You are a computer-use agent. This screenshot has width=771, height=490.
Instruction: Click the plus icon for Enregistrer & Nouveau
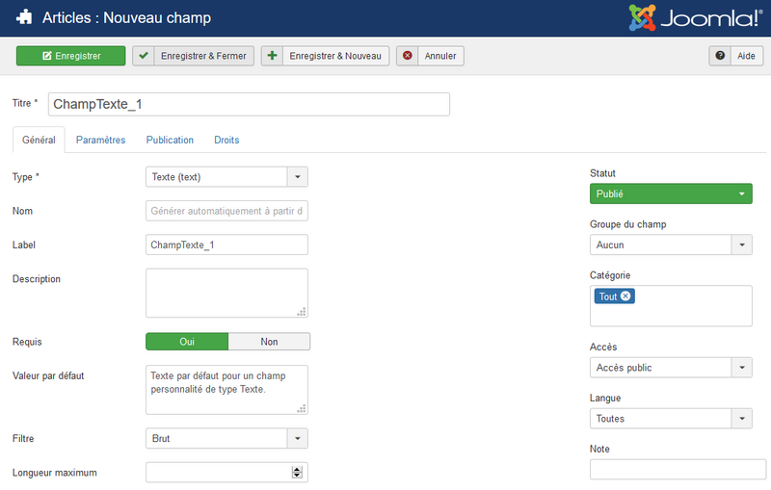tap(272, 56)
